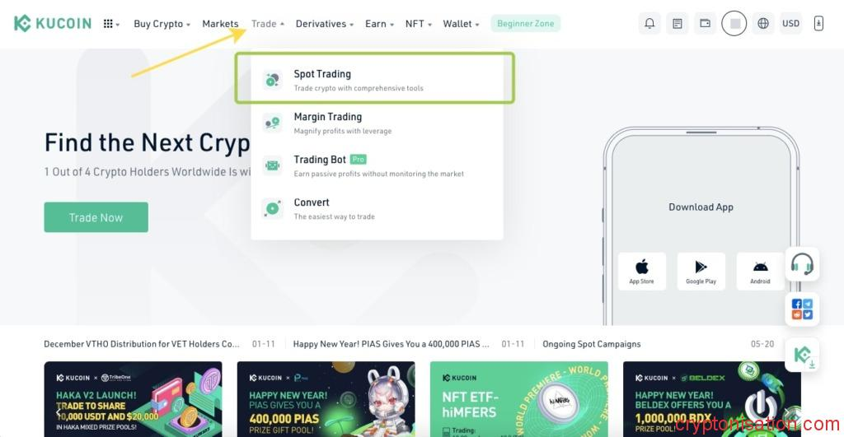This screenshot has height=437, width=844.
Task: Click the orders document icon
Action: (678, 24)
